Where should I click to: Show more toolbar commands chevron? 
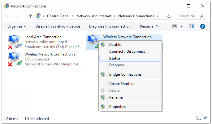(x=158, y=26)
